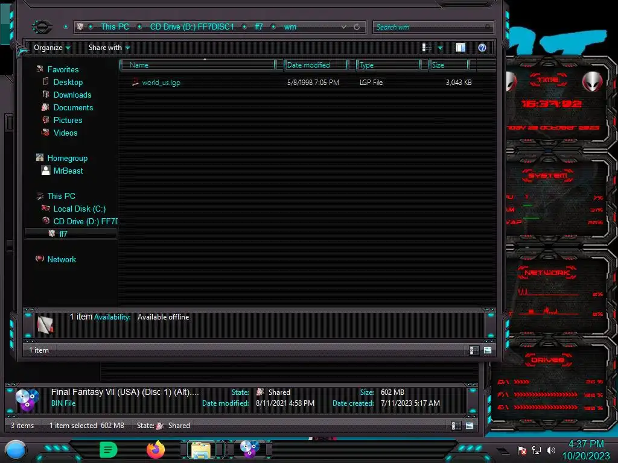
Task: Open Desktop in the navigation pane
Action: pos(68,82)
